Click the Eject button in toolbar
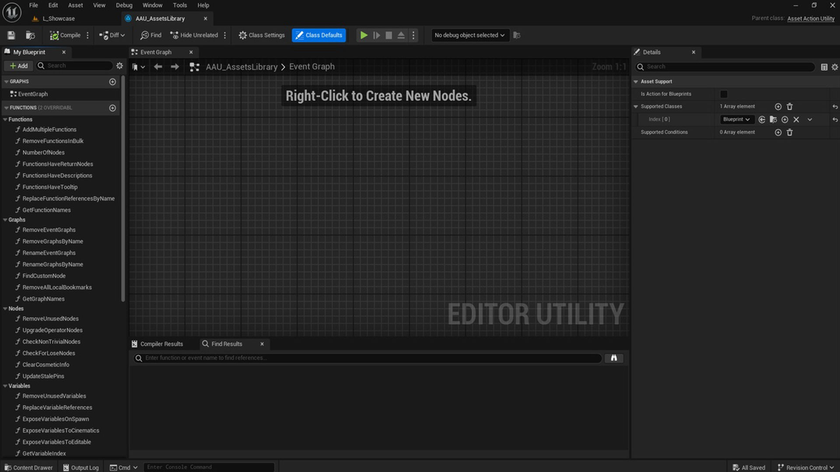 tap(401, 35)
